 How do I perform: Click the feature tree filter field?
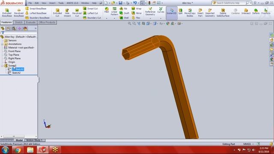coord(19,33)
